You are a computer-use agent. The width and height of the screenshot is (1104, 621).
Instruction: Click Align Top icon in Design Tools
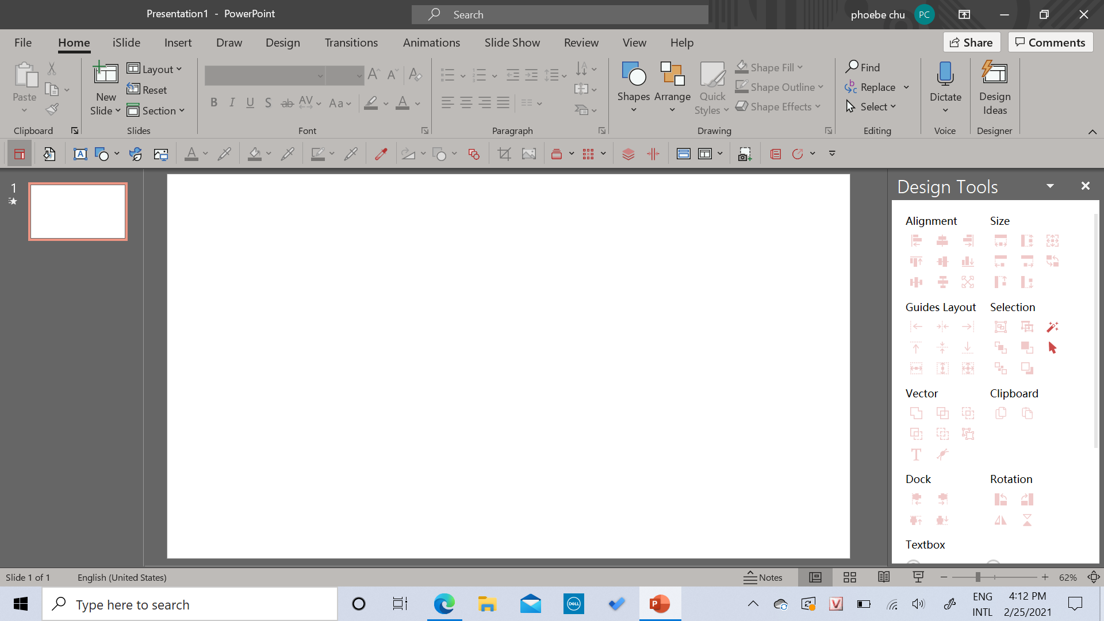[x=917, y=262]
